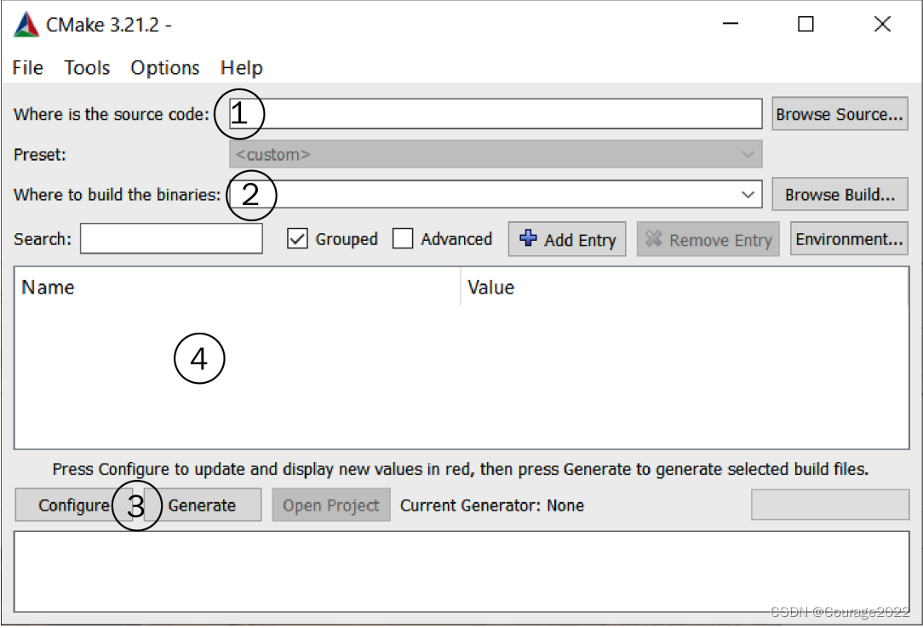Click the Name column header
The height and width of the screenshot is (628, 923).
pos(238,288)
